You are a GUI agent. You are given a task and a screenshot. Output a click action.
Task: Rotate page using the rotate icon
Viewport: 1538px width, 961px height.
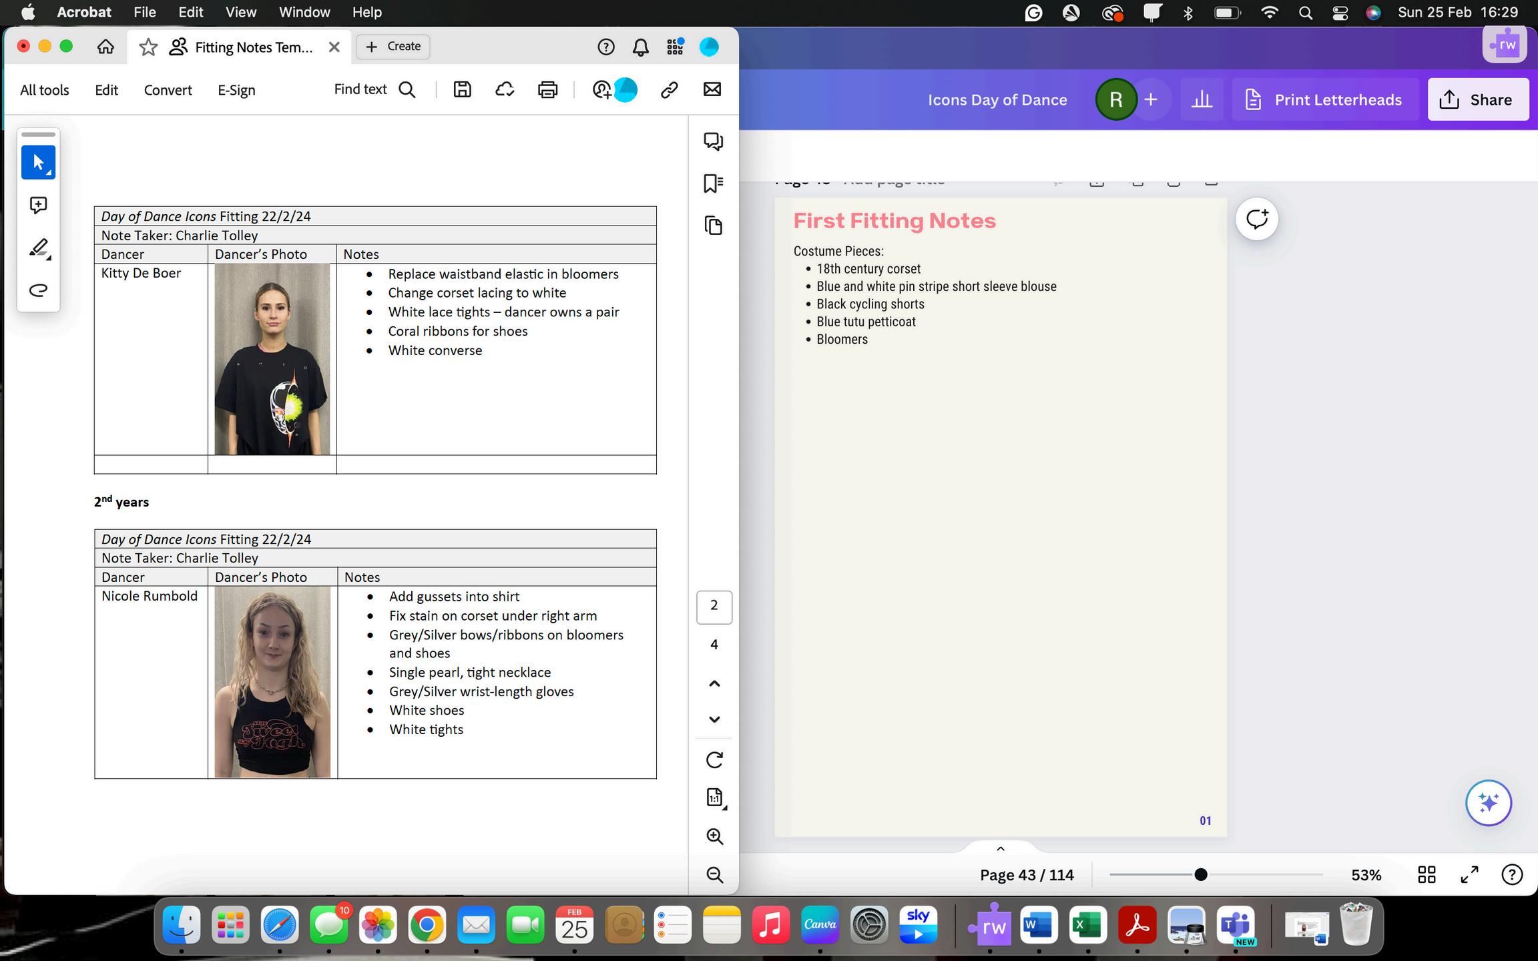pos(714,759)
